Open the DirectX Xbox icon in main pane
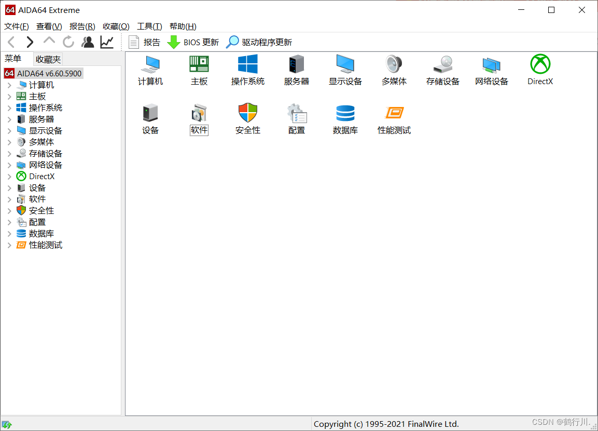Viewport: 598px width, 431px height. (540, 70)
